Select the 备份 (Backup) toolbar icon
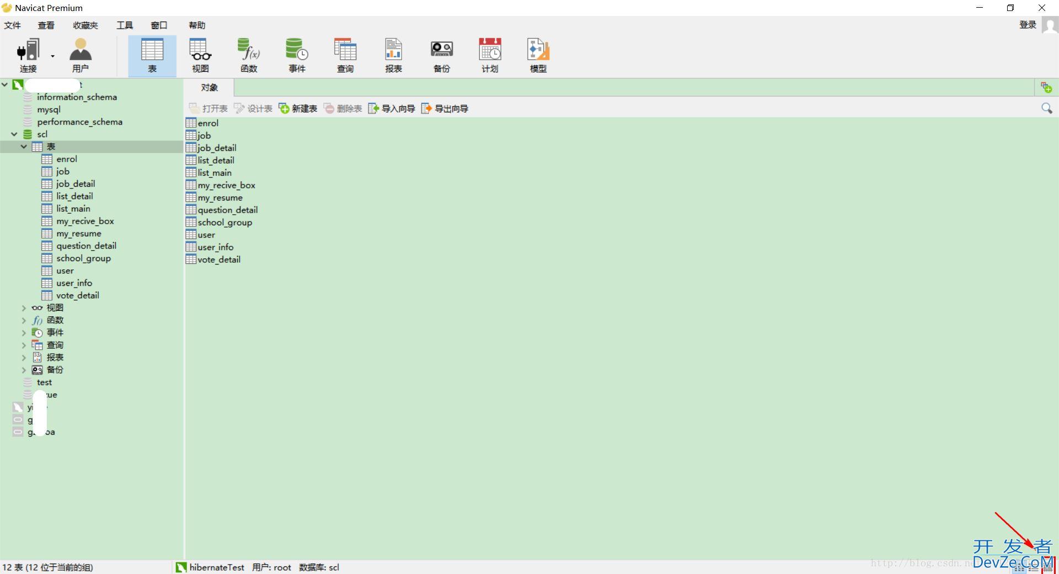1059x574 pixels. coord(442,55)
